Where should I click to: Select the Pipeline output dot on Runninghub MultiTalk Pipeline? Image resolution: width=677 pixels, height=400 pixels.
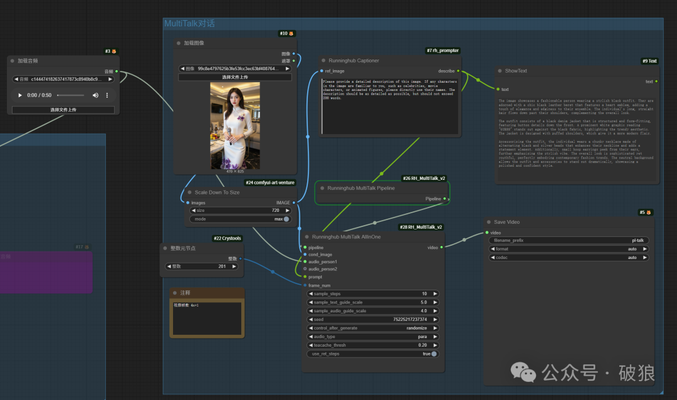coord(446,199)
